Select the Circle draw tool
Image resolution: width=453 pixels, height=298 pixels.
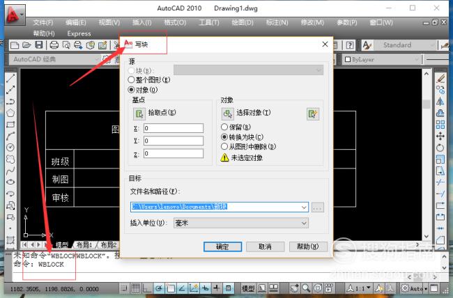(10, 148)
